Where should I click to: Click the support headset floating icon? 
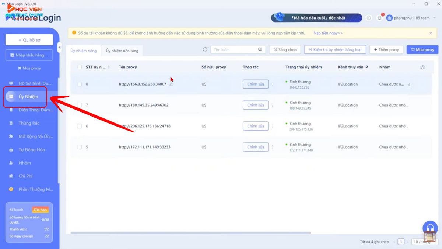[x=430, y=228]
